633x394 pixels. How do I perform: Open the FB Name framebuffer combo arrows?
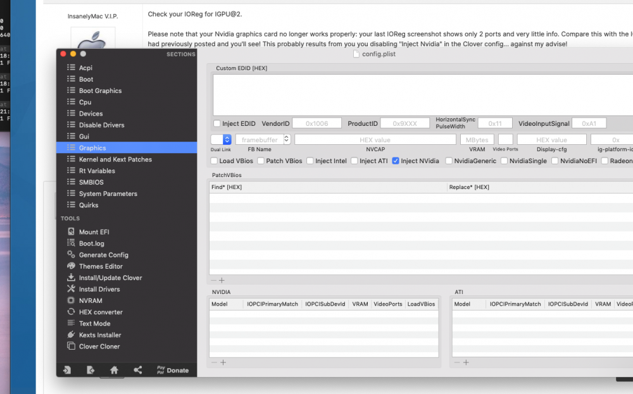[x=287, y=139]
